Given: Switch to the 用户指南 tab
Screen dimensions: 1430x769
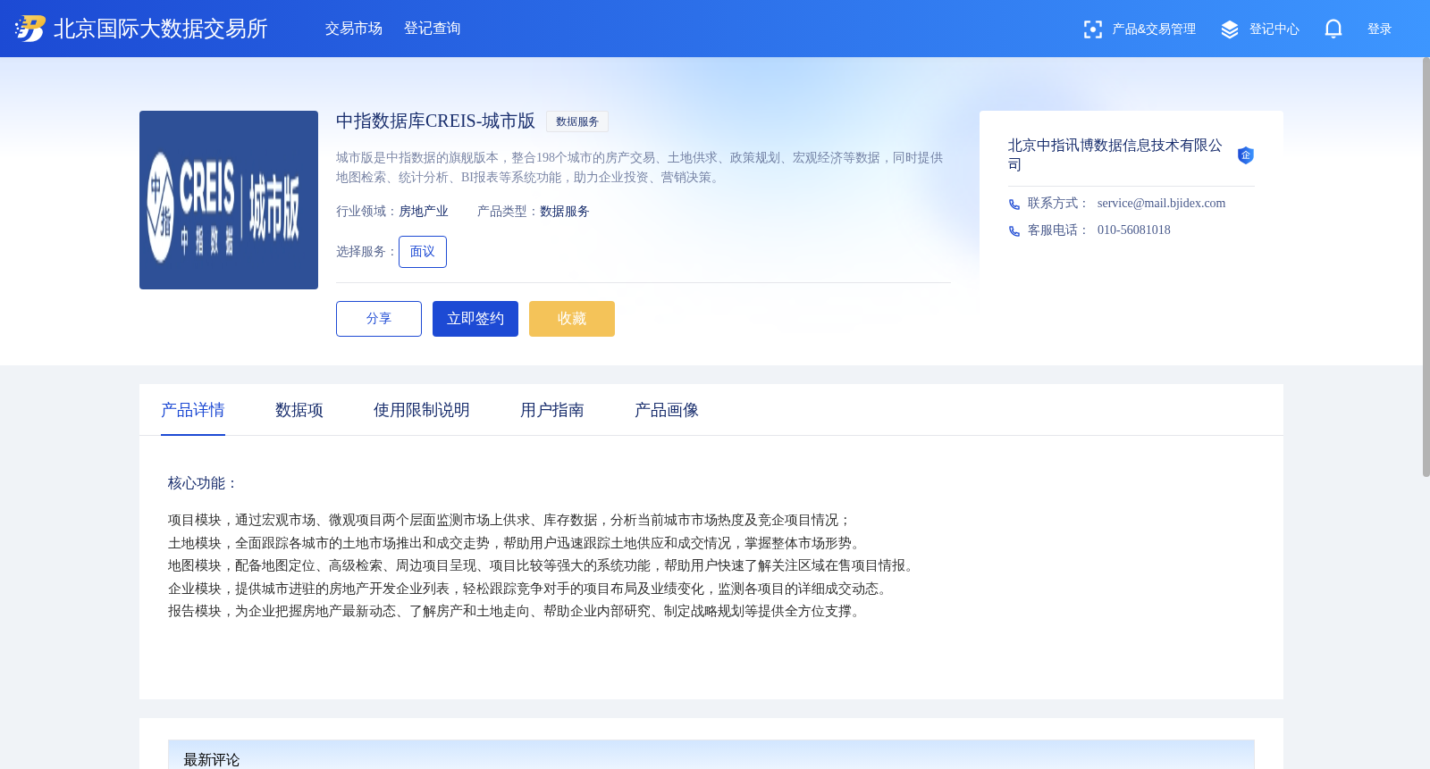Looking at the screenshot, I should coord(552,410).
